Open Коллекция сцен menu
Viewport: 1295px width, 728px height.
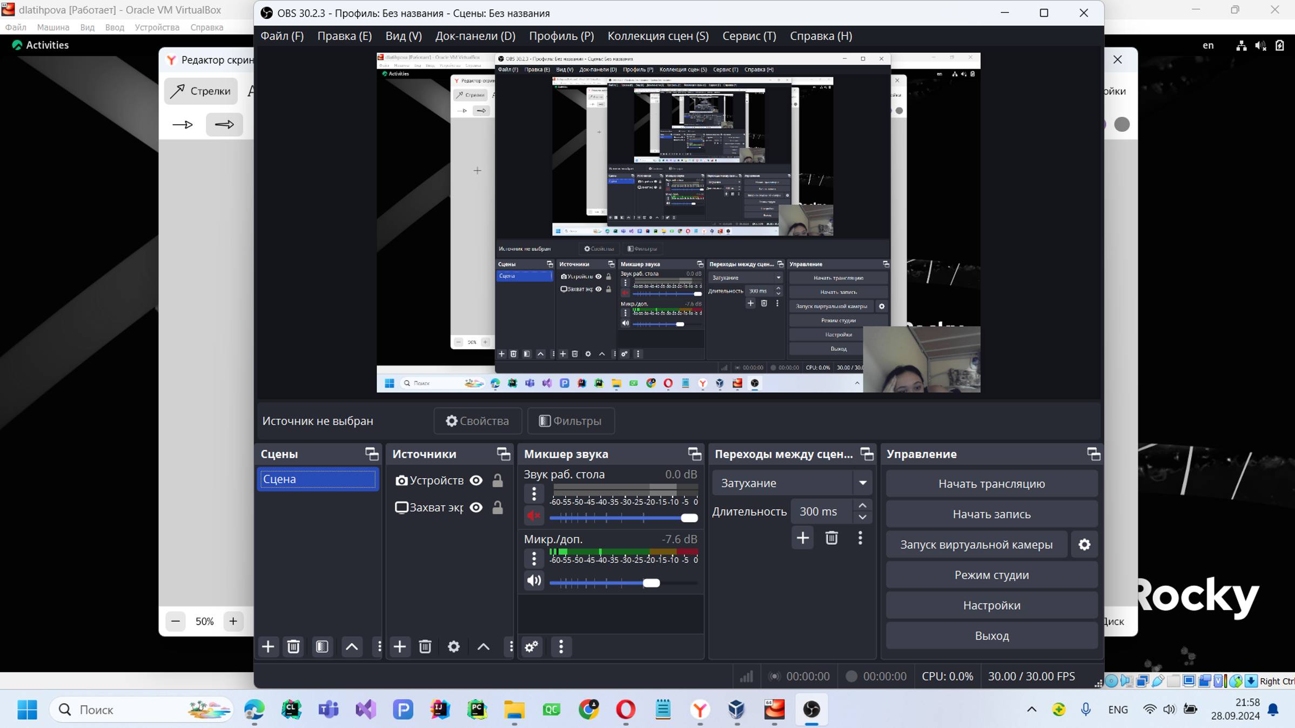(x=658, y=36)
